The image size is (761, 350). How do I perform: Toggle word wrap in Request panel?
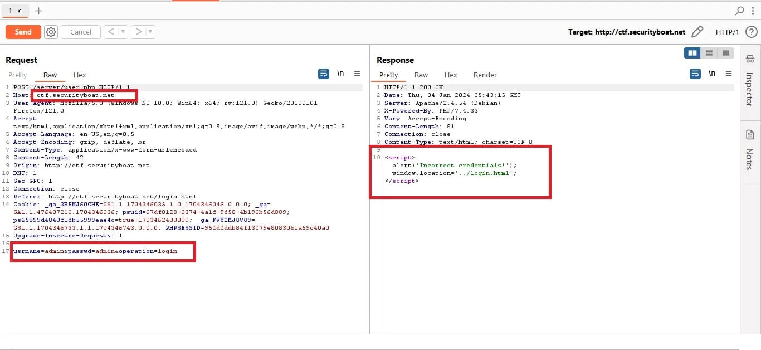click(323, 74)
